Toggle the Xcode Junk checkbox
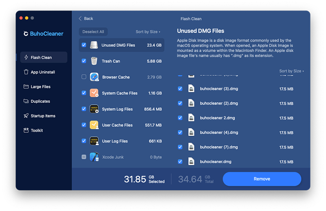 (84, 157)
